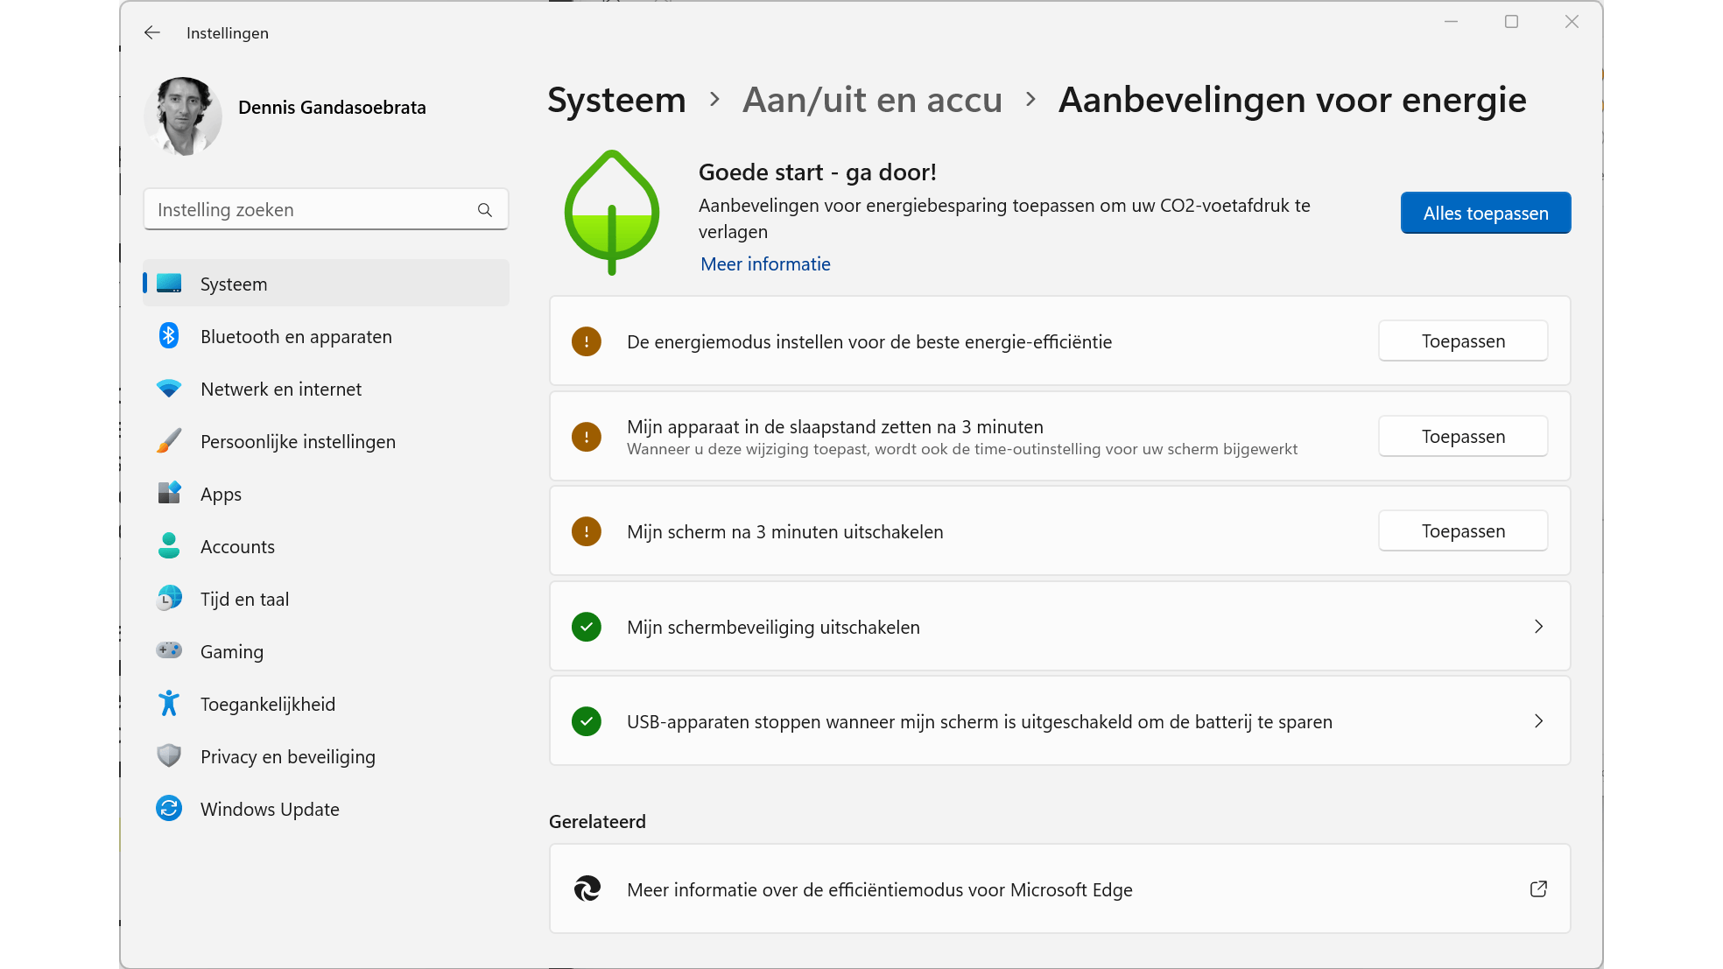Click the Windows Update icon
The height and width of the screenshot is (969, 1723).
[x=169, y=809]
